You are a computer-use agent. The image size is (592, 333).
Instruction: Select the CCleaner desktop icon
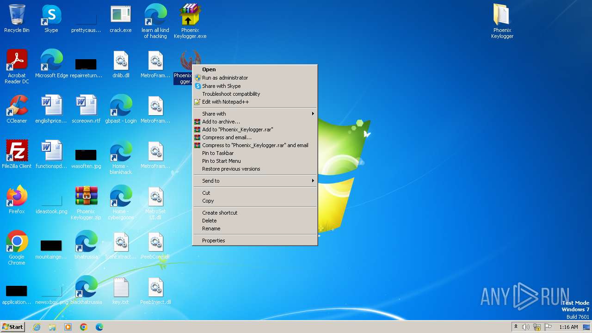[x=17, y=109]
